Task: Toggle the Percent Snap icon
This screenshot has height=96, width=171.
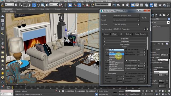Action: click(x=84, y=5)
